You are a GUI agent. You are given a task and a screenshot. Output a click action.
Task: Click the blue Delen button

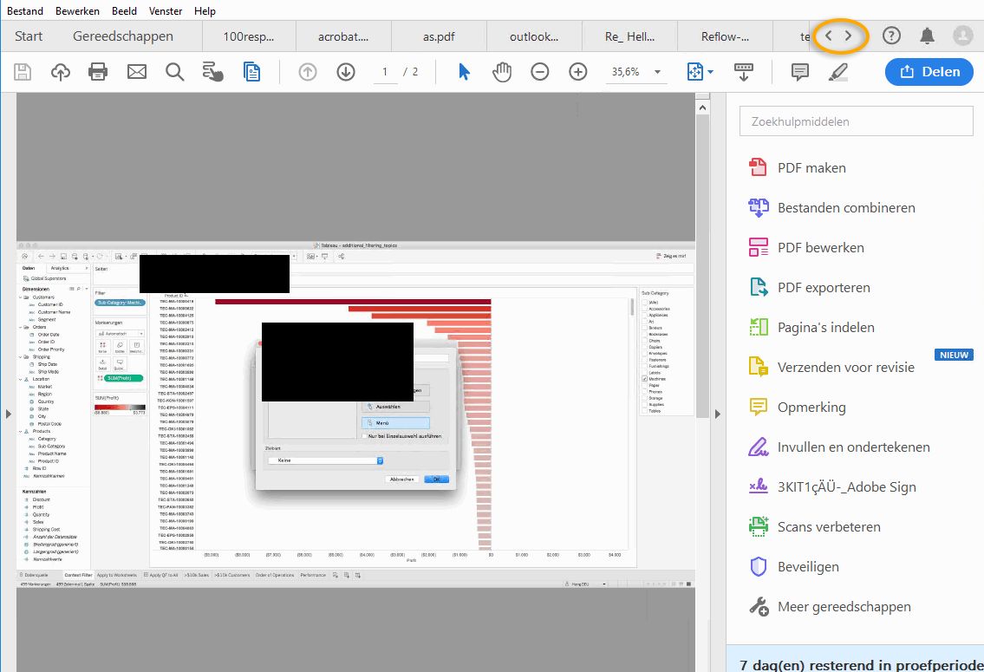tap(929, 72)
